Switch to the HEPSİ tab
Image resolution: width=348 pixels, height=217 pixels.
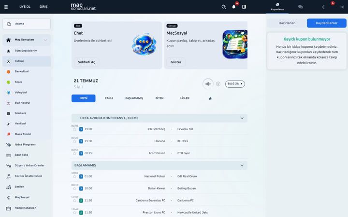point(84,98)
